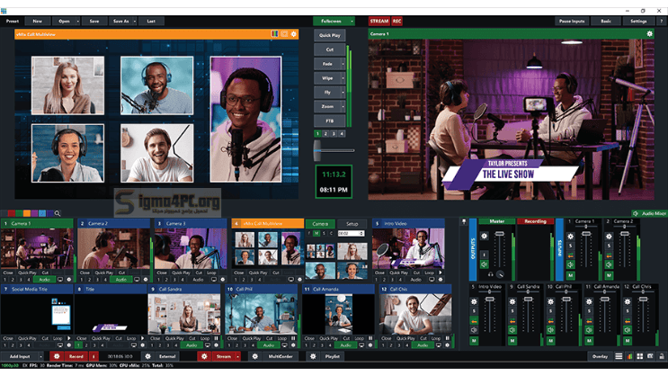Click the output window gear icon
Image resolution: width=668 pixels, height=376 pixels.
(649, 33)
